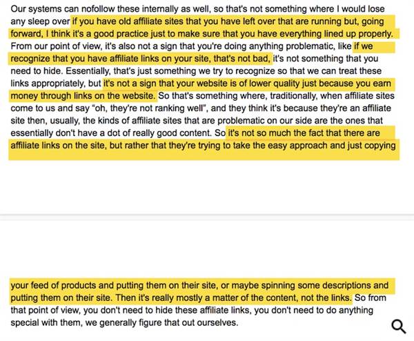
Task: Click the empty yellow highlight strip below 'copying'
Action: click(x=204, y=155)
